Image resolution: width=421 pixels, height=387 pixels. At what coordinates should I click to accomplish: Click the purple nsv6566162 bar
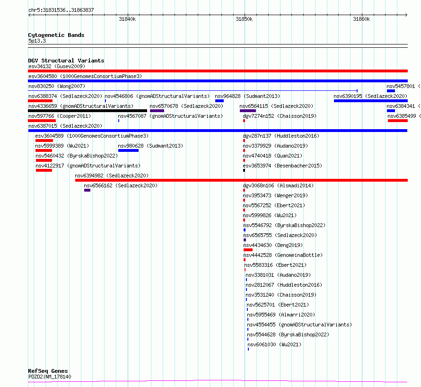pos(87,190)
